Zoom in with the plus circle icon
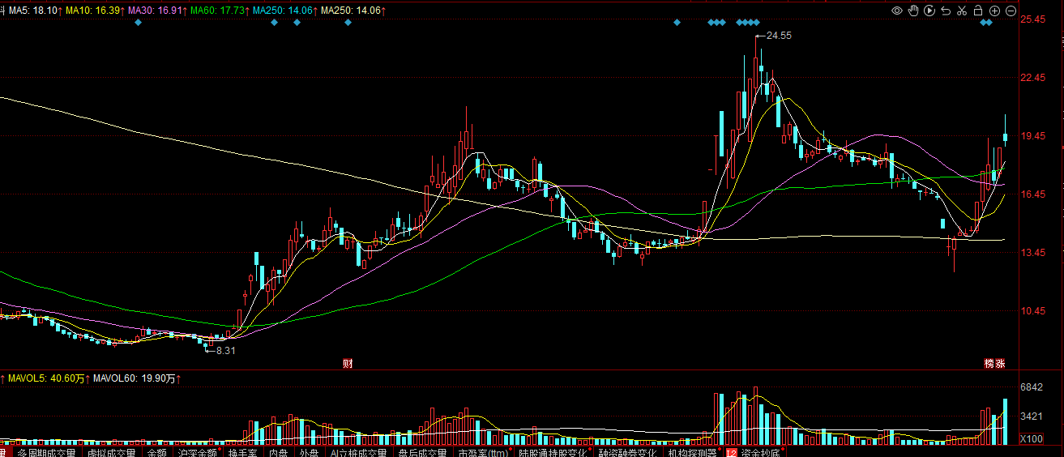The width and height of the screenshot is (1064, 457). click(994, 11)
